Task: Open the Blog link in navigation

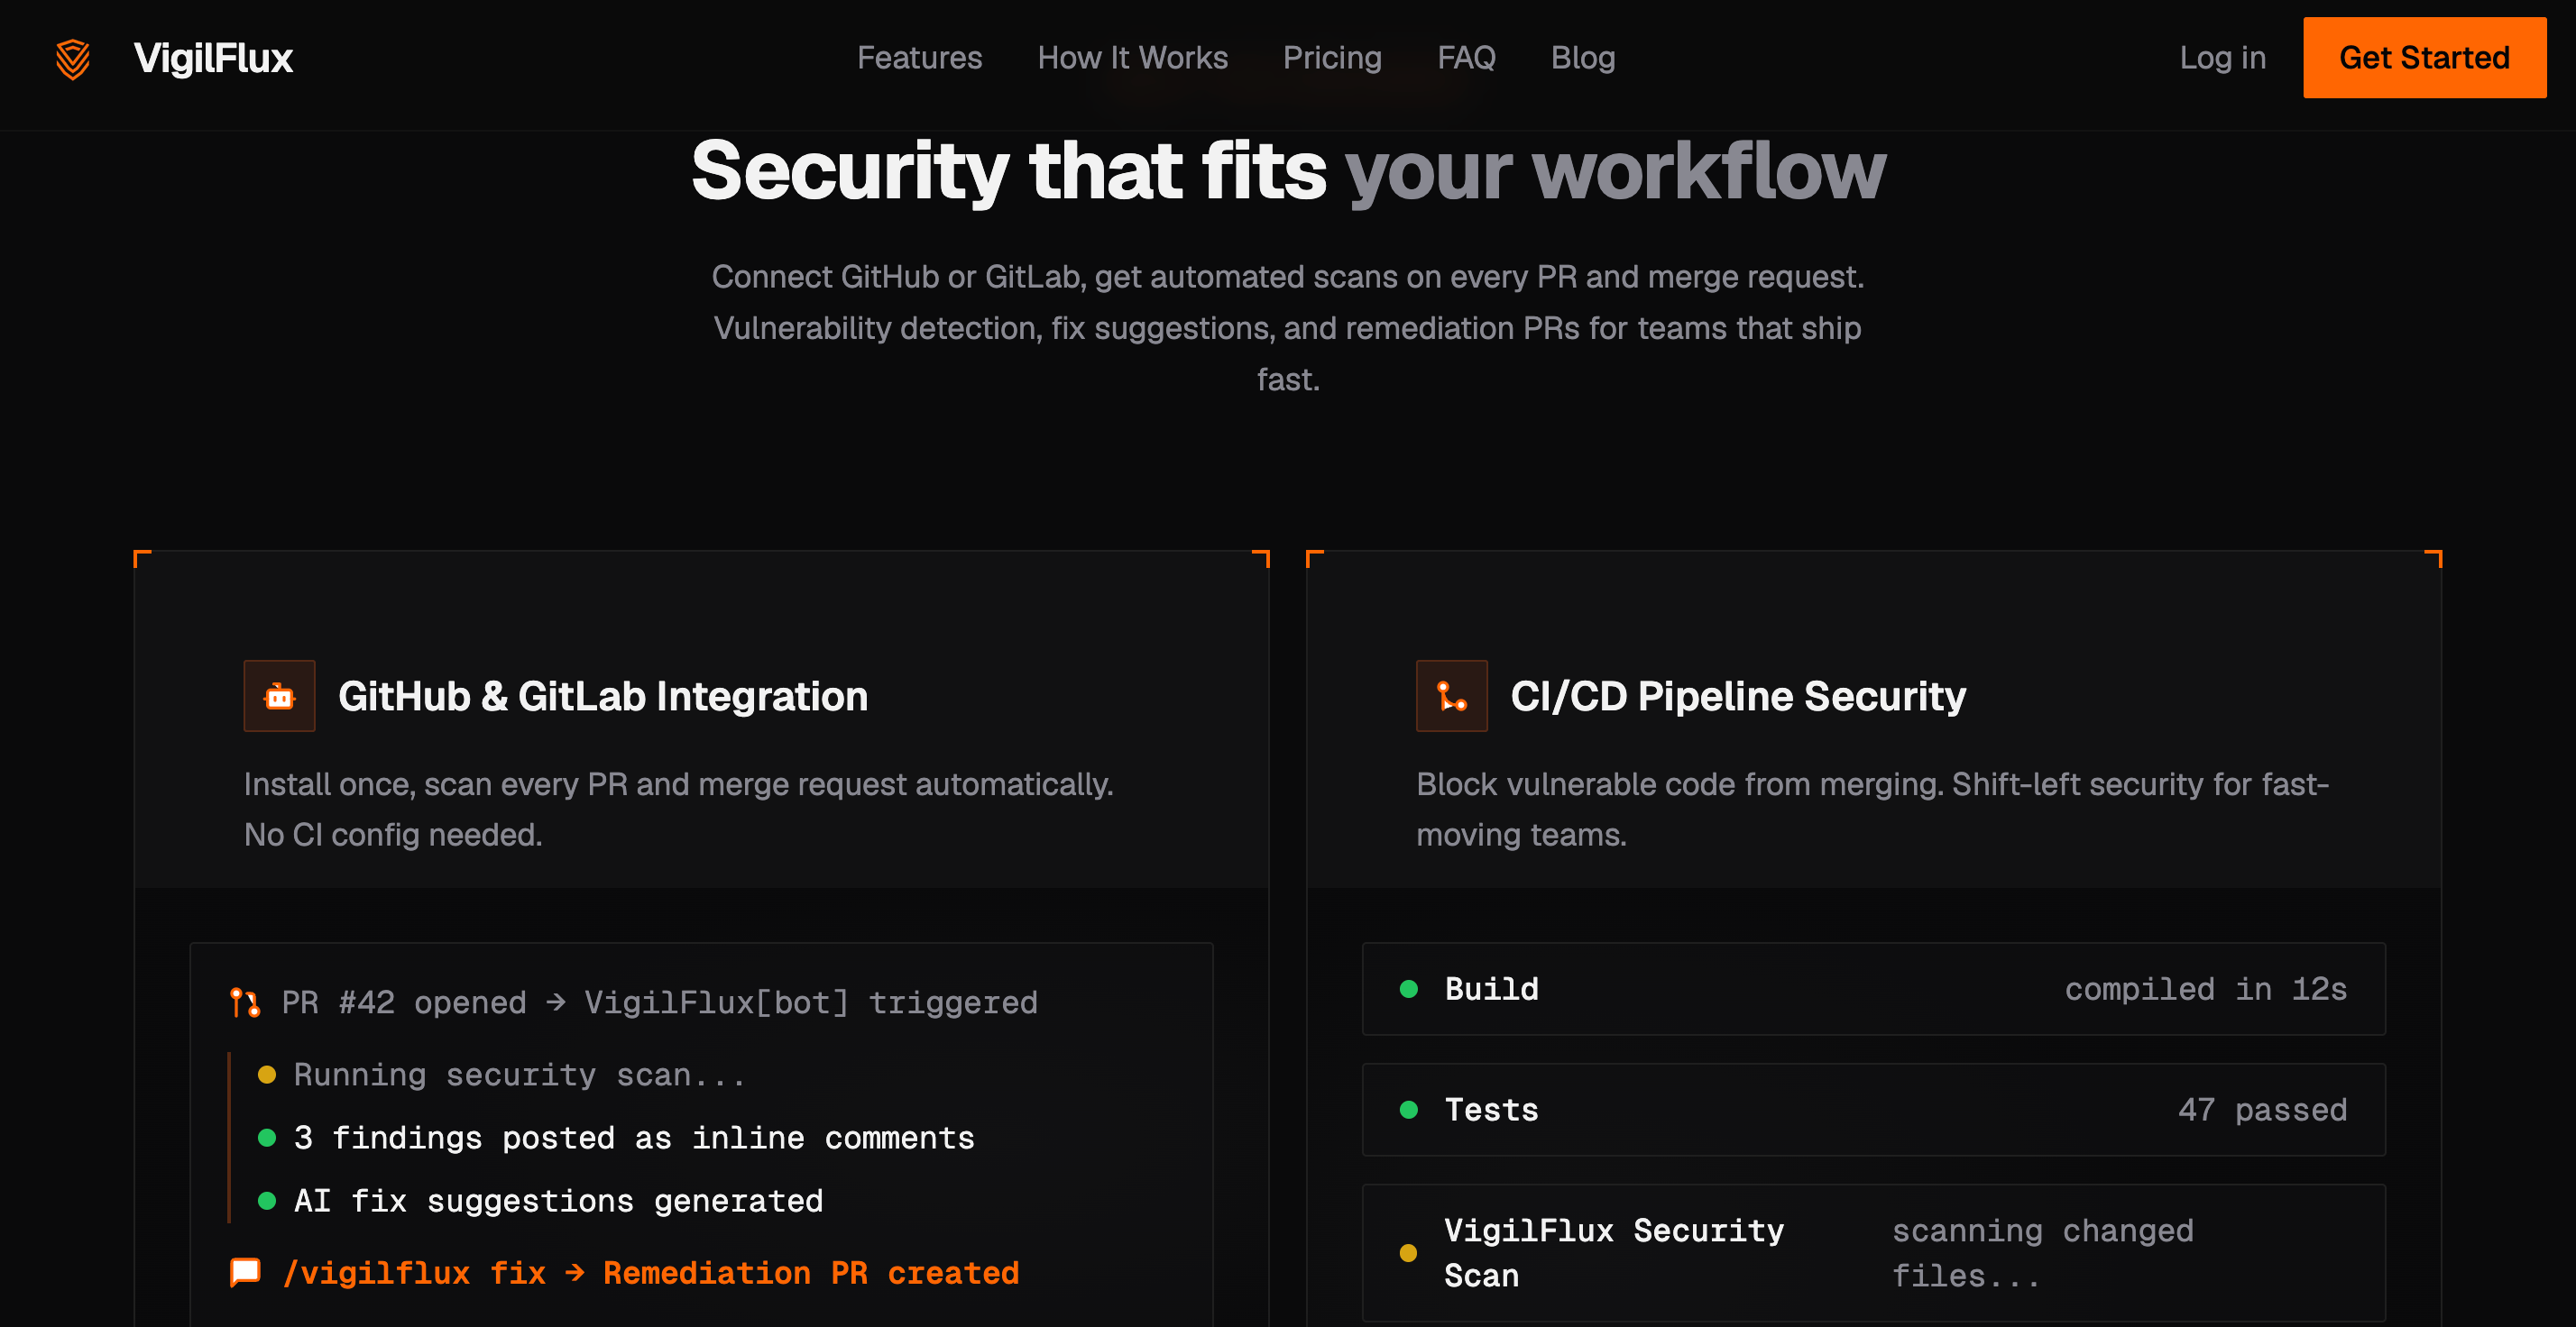Action: 1582,58
